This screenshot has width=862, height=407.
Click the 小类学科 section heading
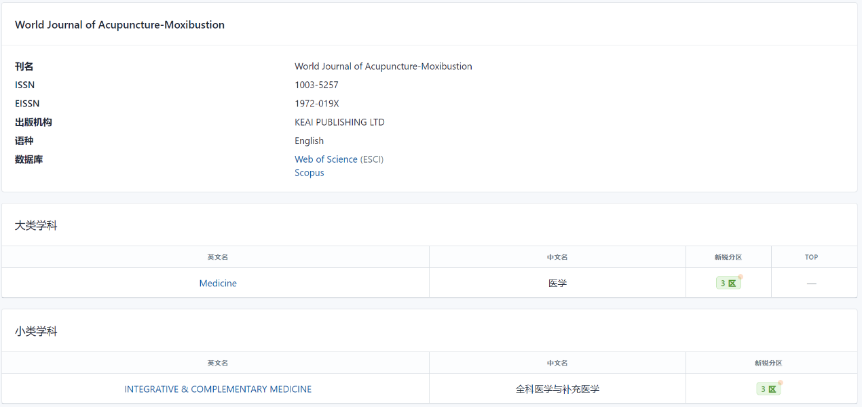(x=36, y=332)
